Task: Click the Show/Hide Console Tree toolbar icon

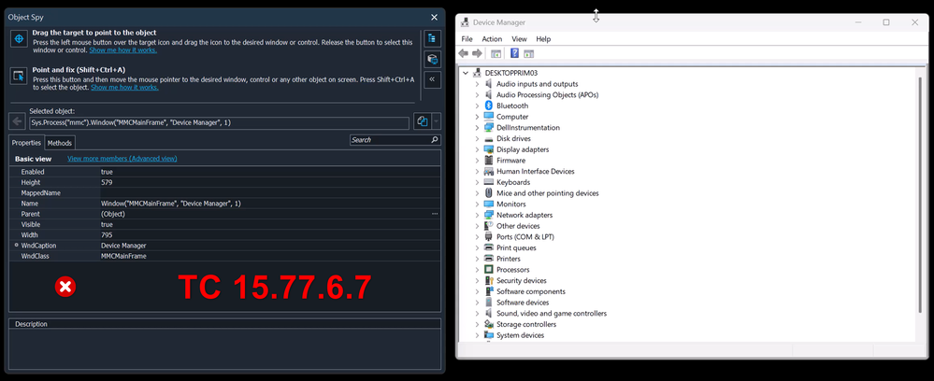Action: 496,54
